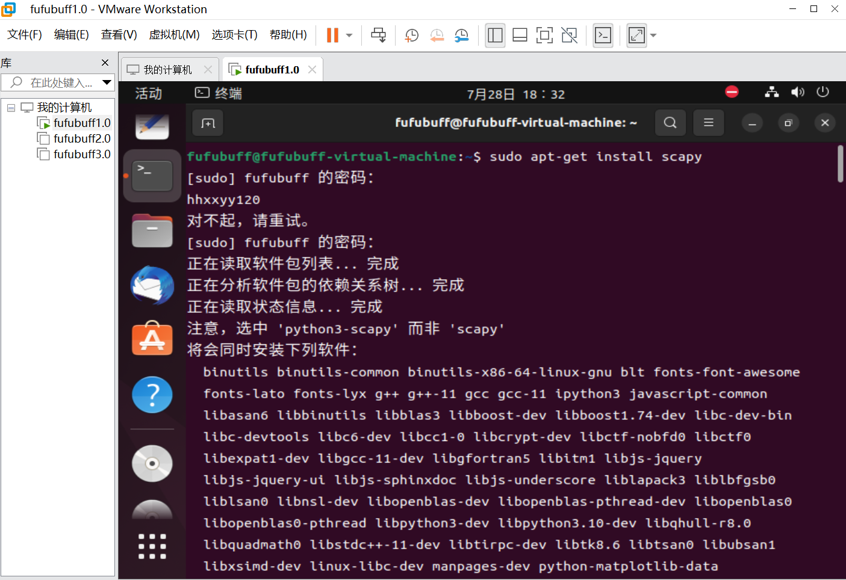Open the library search filter dropdown

pyautogui.click(x=107, y=82)
